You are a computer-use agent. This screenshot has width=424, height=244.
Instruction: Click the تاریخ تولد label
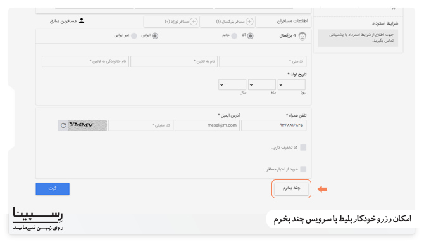point(297,74)
